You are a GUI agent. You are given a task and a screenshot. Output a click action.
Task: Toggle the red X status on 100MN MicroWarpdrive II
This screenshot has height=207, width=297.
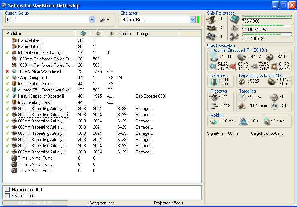point(7,71)
